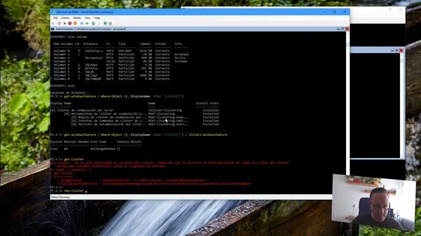Click the 'Display Name' column header

point(61,104)
